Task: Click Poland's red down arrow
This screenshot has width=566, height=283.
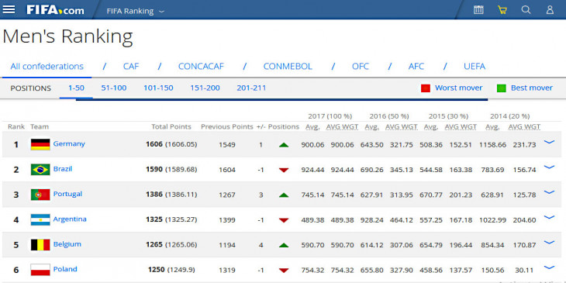Action: tap(284, 271)
